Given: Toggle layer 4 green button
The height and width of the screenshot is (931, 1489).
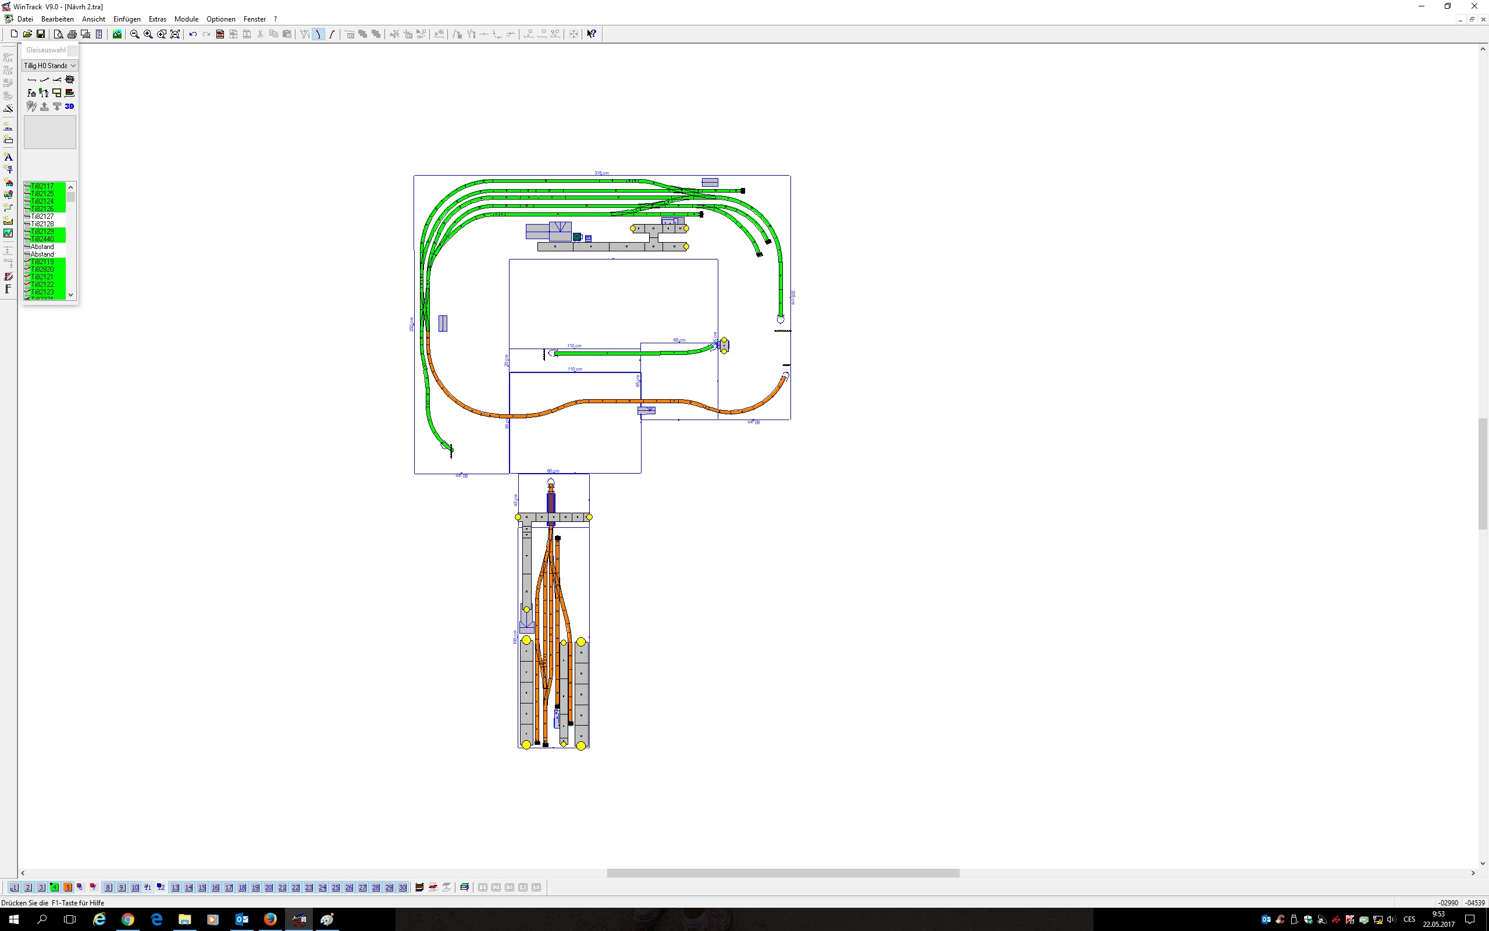Looking at the screenshot, I should [x=54, y=887].
